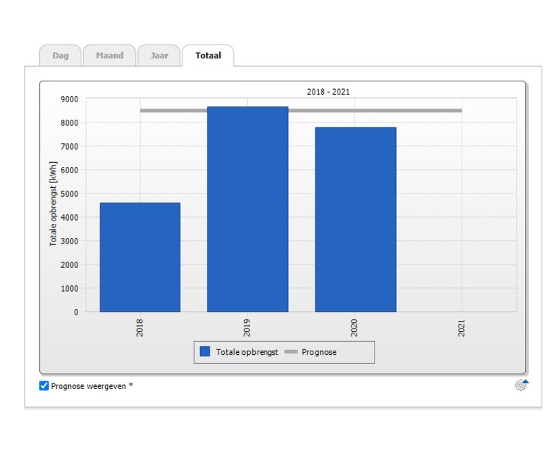This screenshot has width=557, height=460.
Task: Click the grey Prognose line in chart
Action: pyautogui.click(x=432, y=110)
